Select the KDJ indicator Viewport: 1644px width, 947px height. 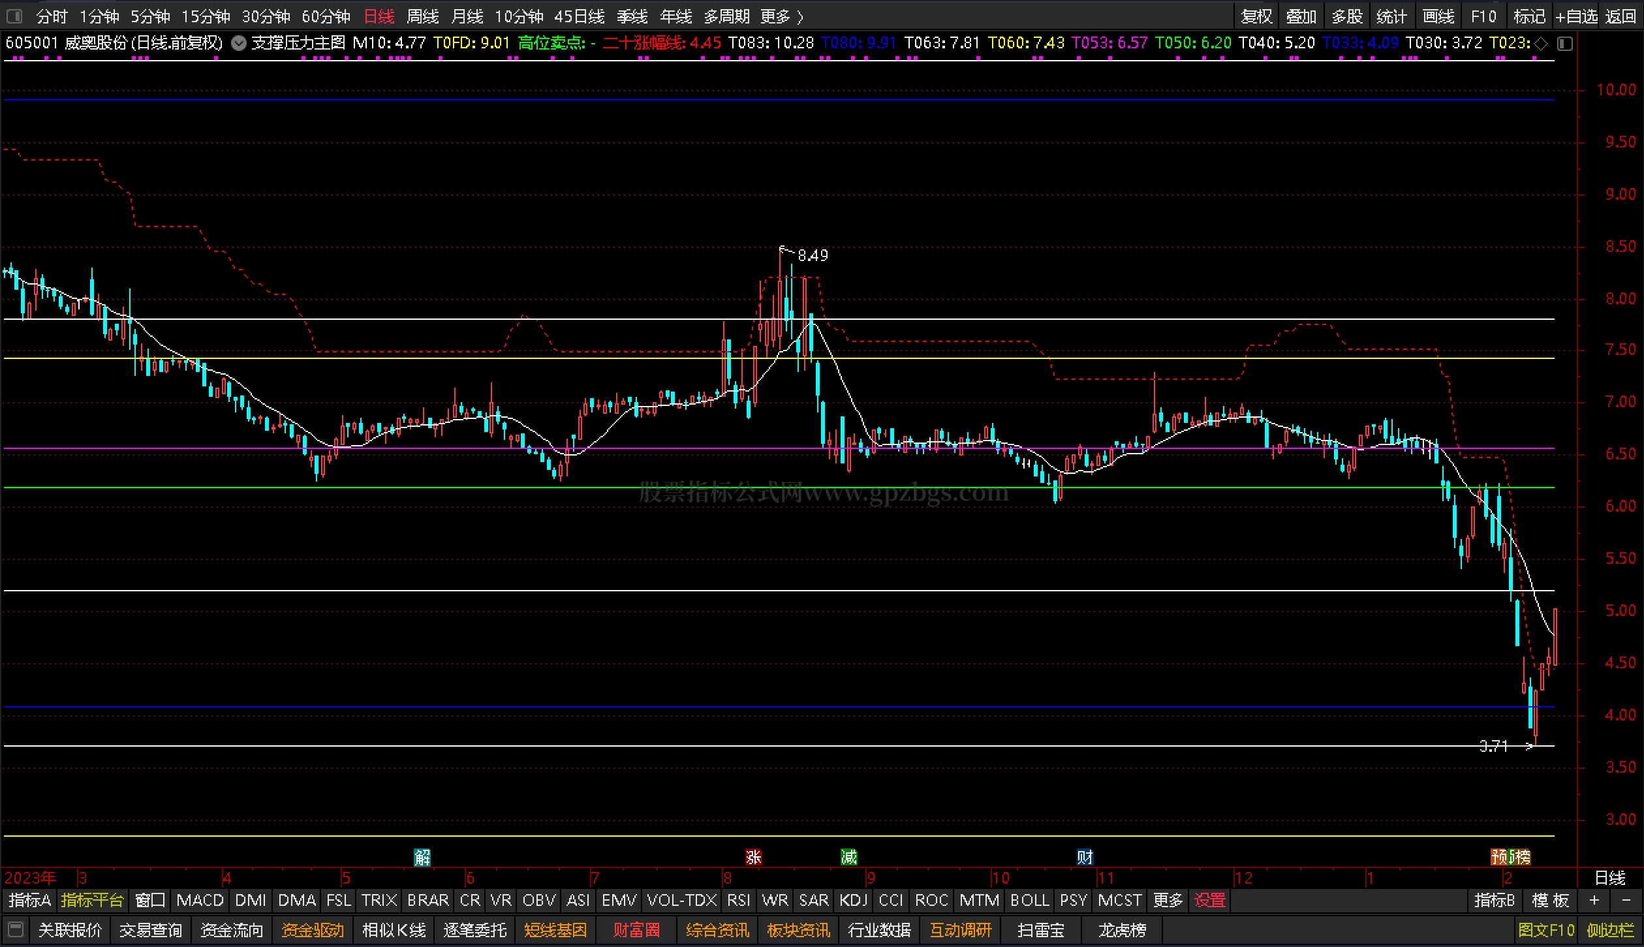click(854, 900)
